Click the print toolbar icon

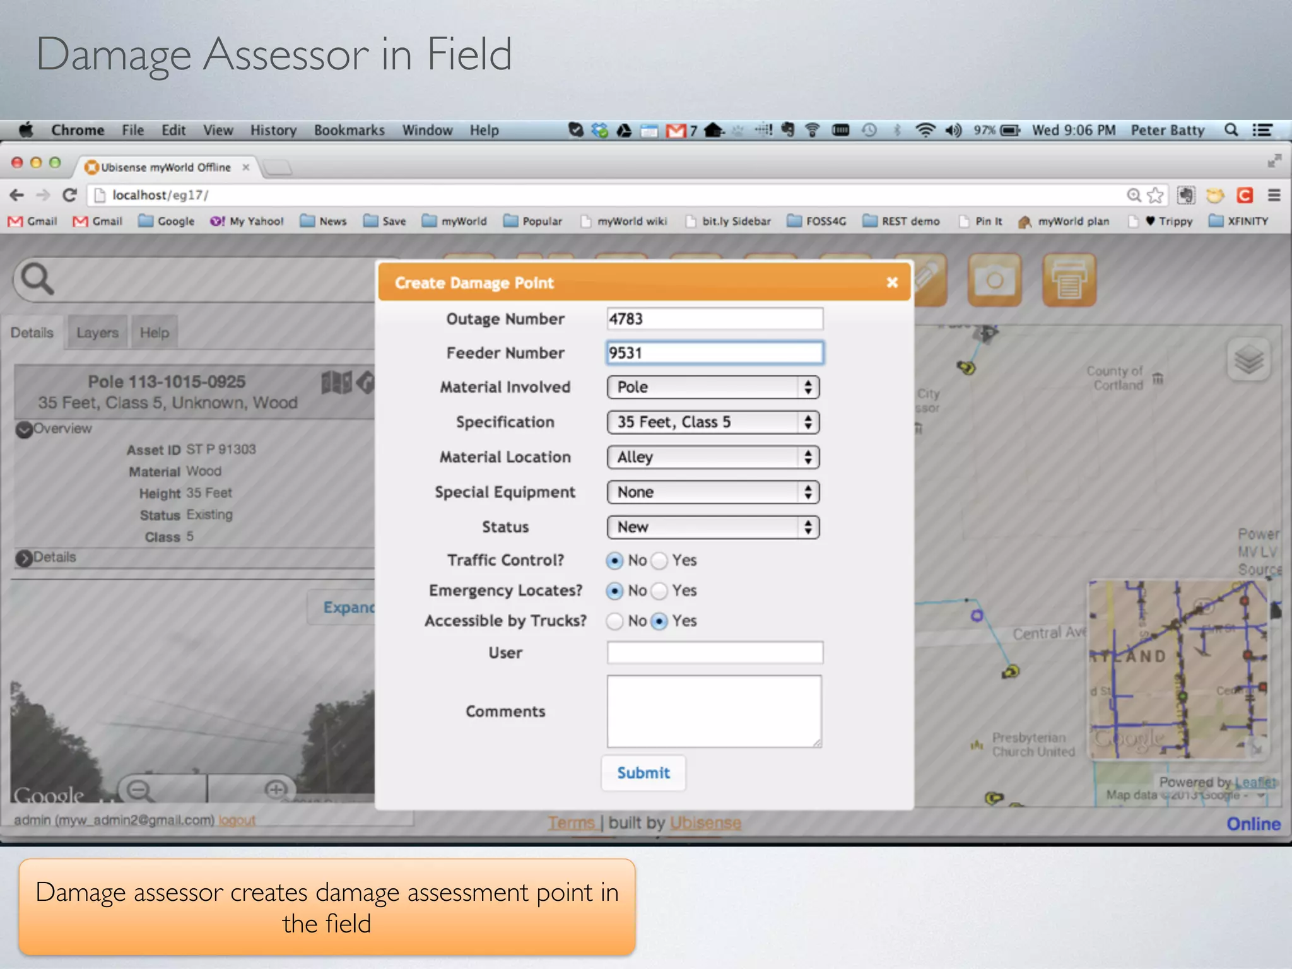(1069, 280)
